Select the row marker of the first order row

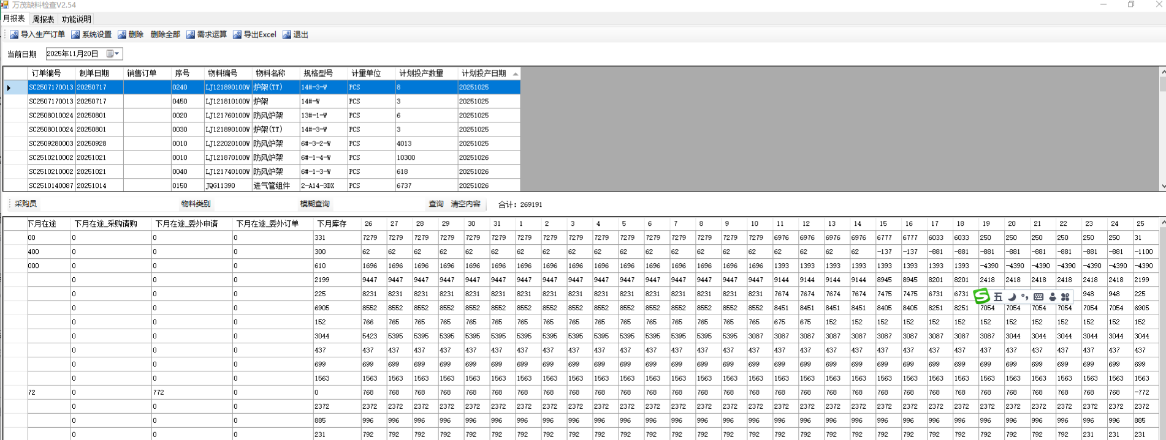point(15,88)
